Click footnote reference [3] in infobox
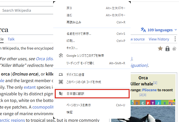Image resolution: width=179 pixels, height=122 pixels. coord(144,95)
